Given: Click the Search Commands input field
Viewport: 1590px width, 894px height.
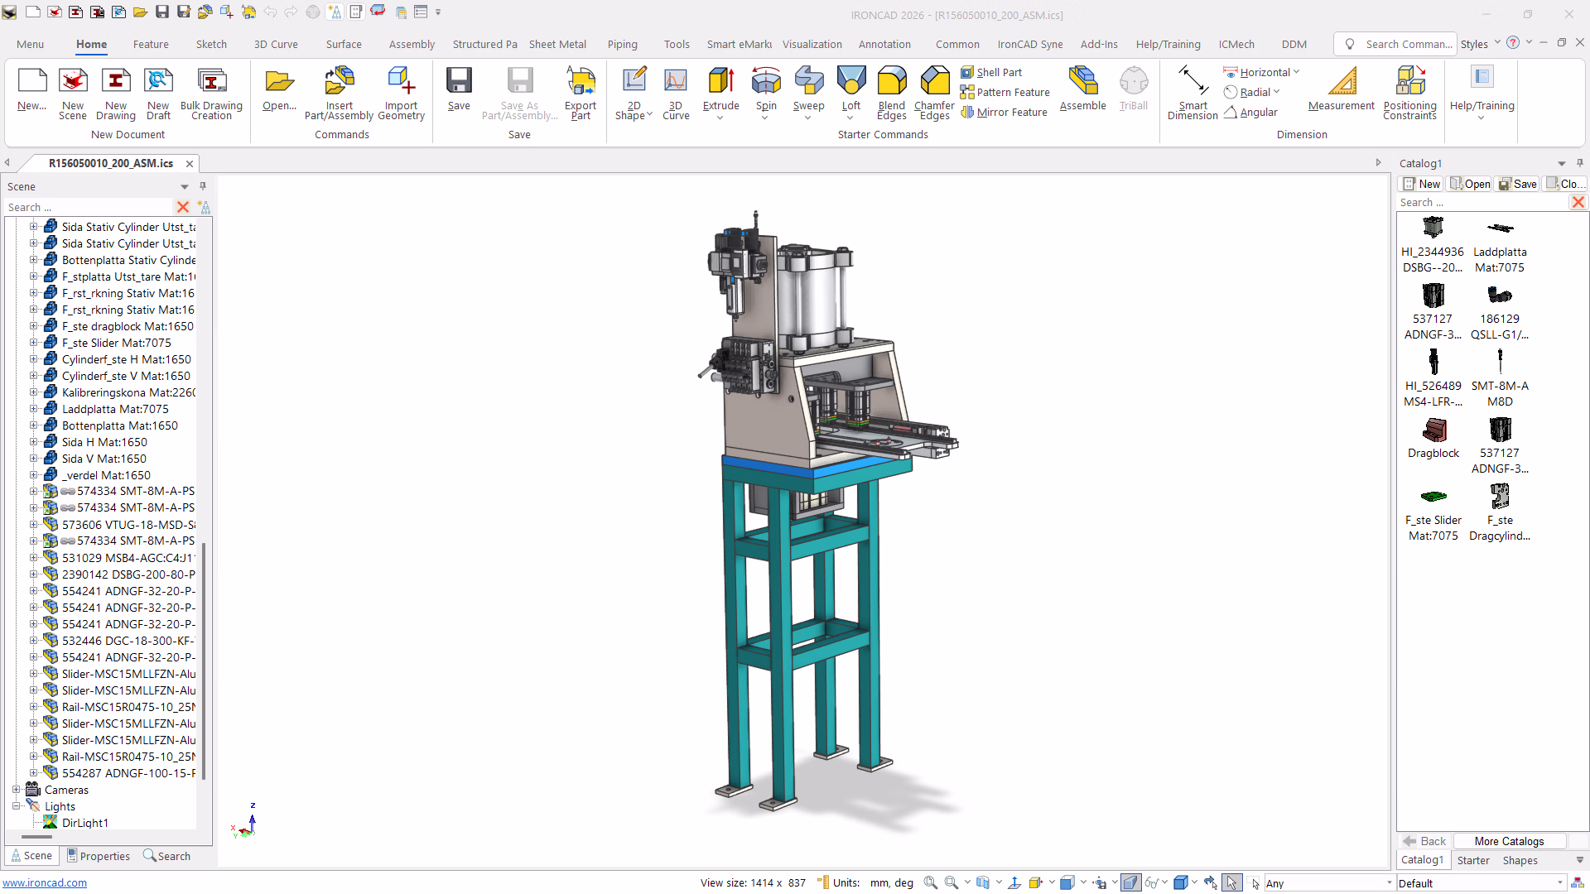Looking at the screenshot, I should pyautogui.click(x=1408, y=45).
